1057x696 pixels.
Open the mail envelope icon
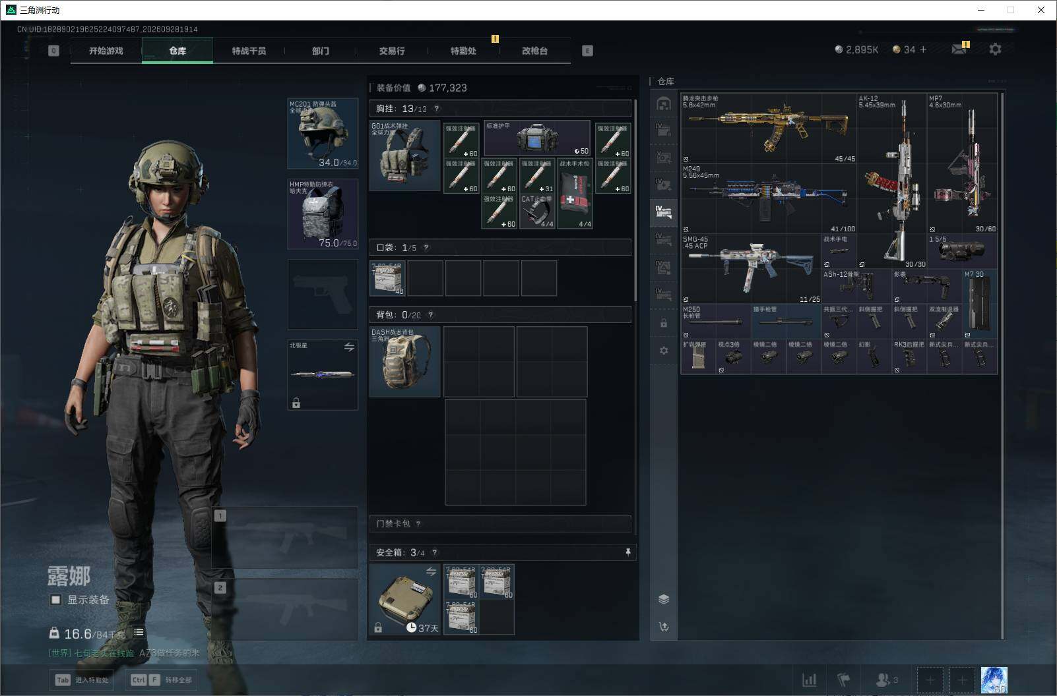pos(959,49)
